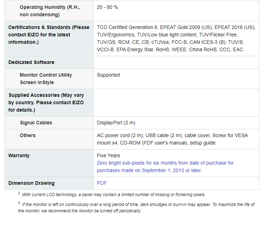The image size is (265, 230).
Task: Click the Certifications & Standards header
Action: pos(49,35)
